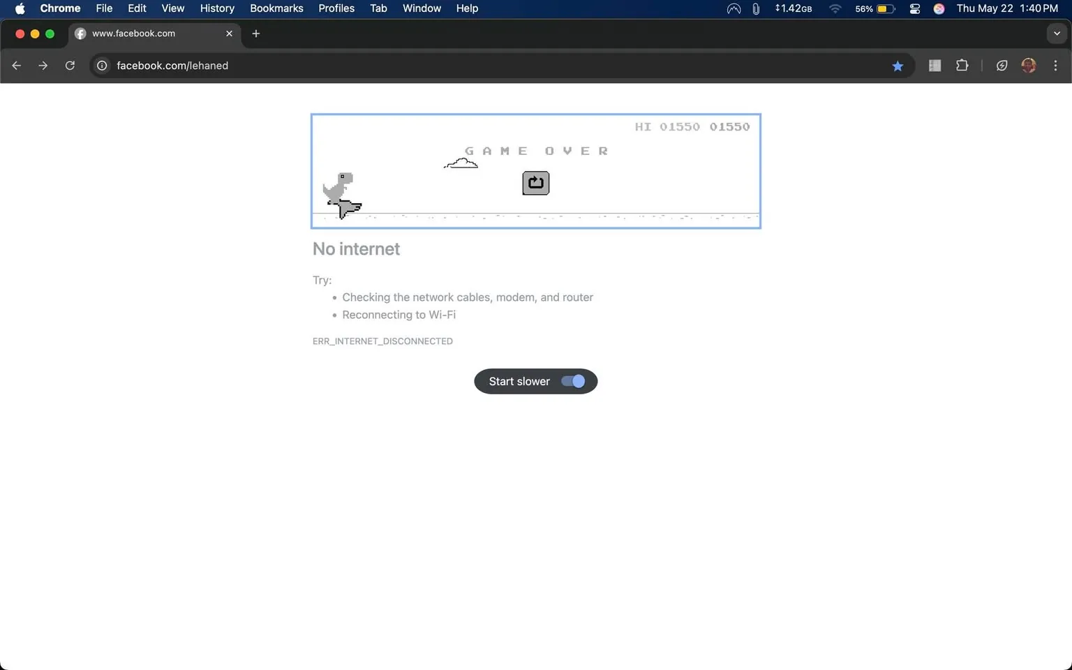The height and width of the screenshot is (670, 1072).
Task: Click the Wi-Fi icon in the menu bar
Action: (x=835, y=9)
